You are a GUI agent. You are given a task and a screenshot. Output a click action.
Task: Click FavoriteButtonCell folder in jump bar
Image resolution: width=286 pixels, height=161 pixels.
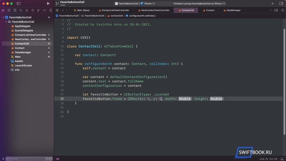tap(93, 16)
